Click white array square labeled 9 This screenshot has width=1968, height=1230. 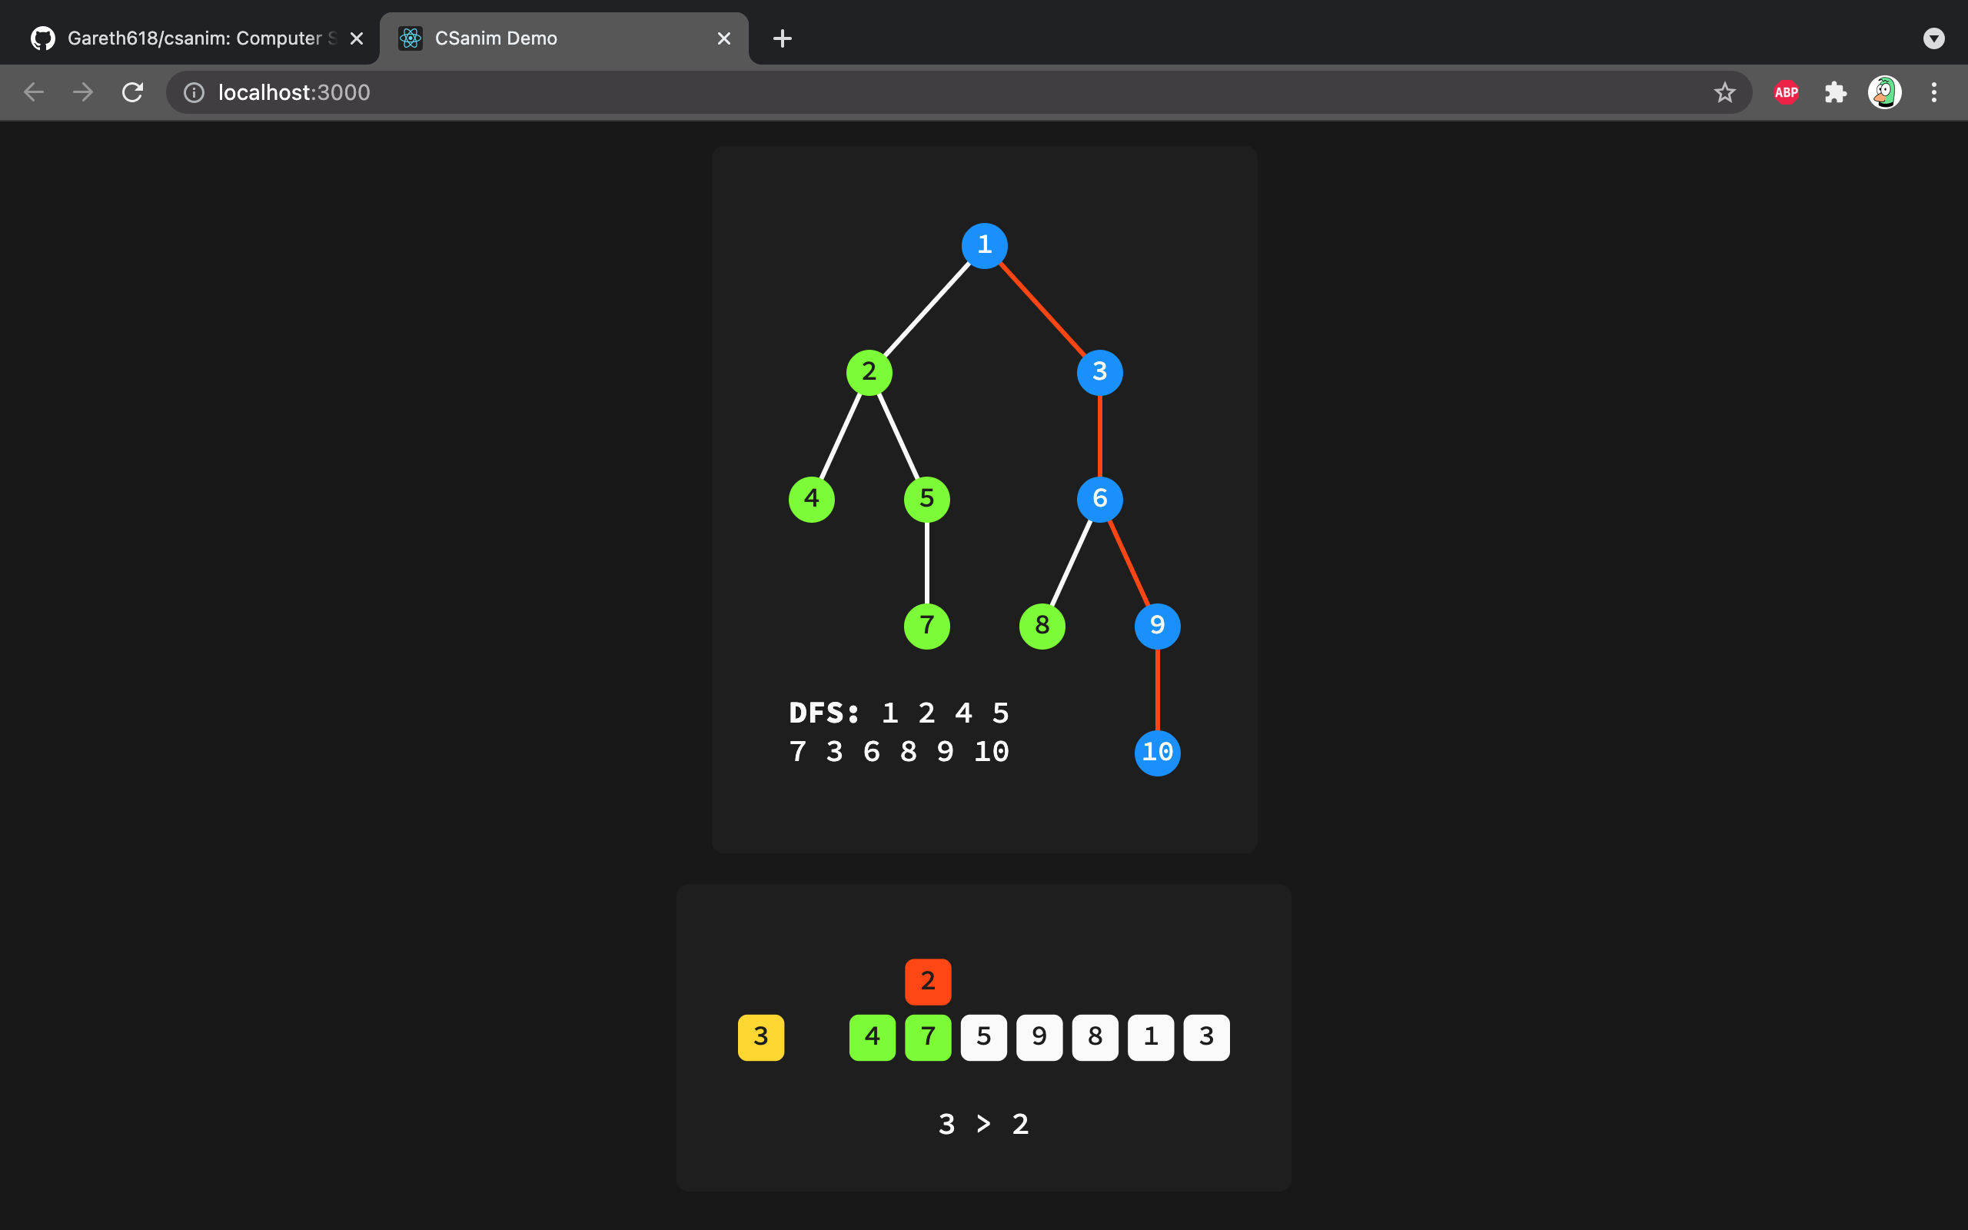point(1039,1037)
